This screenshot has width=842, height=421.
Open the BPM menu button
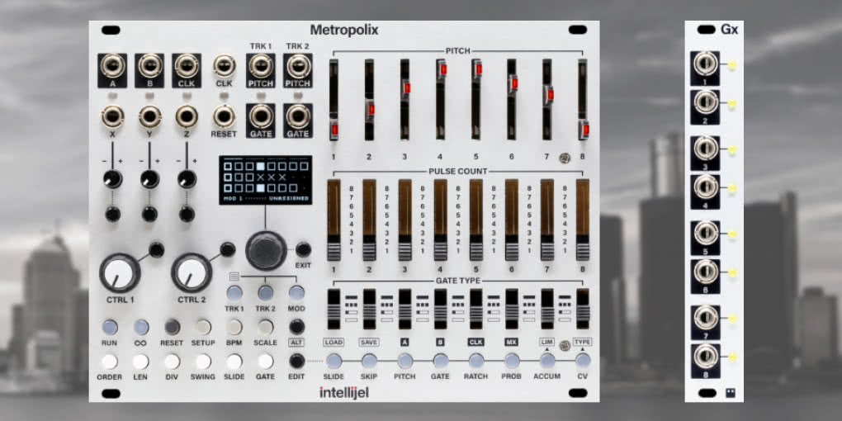pos(234,327)
